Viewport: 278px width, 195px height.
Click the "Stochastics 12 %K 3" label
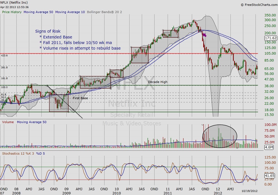tap(18, 153)
